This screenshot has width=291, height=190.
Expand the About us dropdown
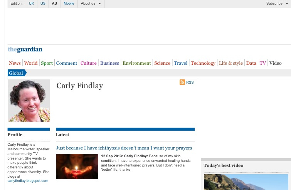coord(91,3)
